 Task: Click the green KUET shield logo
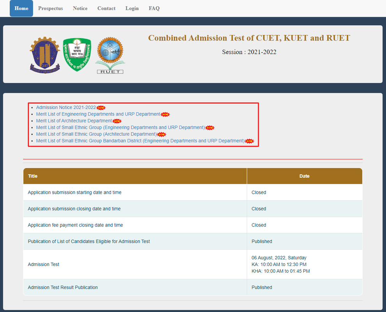click(77, 55)
